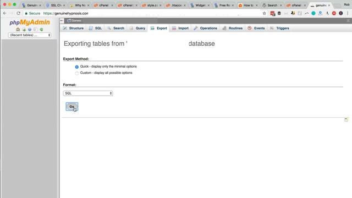
Task: Click the Export tab
Action: tap(159, 28)
